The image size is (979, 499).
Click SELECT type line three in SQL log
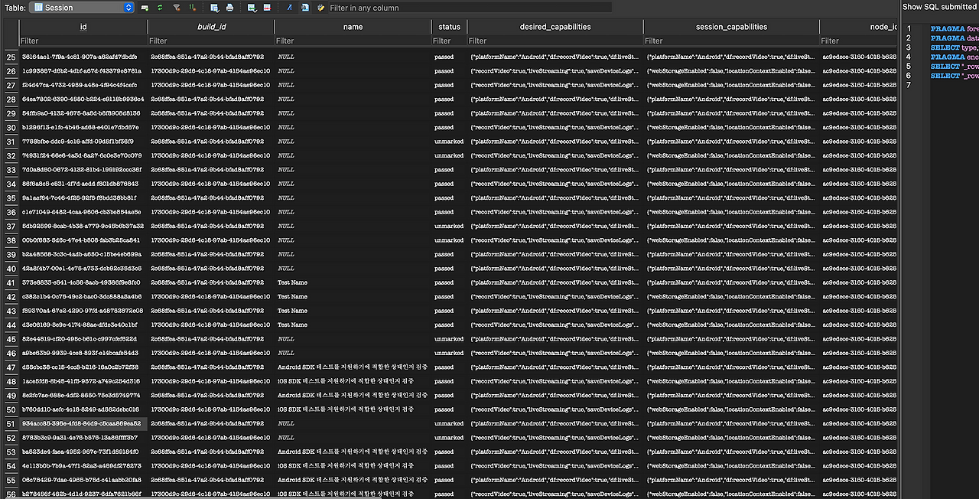click(x=955, y=47)
